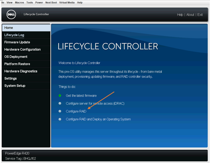210x163 pixels.
Task: Click the standalone Configure RAID link
Action: (76, 112)
